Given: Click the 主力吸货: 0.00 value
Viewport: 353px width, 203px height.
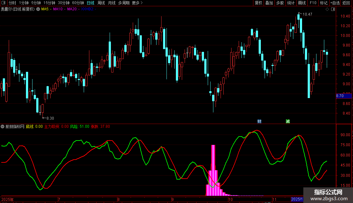Looking at the screenshot, I should click(57, 126).
